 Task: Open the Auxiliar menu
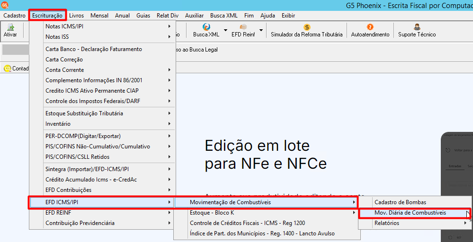click(194, 15)
